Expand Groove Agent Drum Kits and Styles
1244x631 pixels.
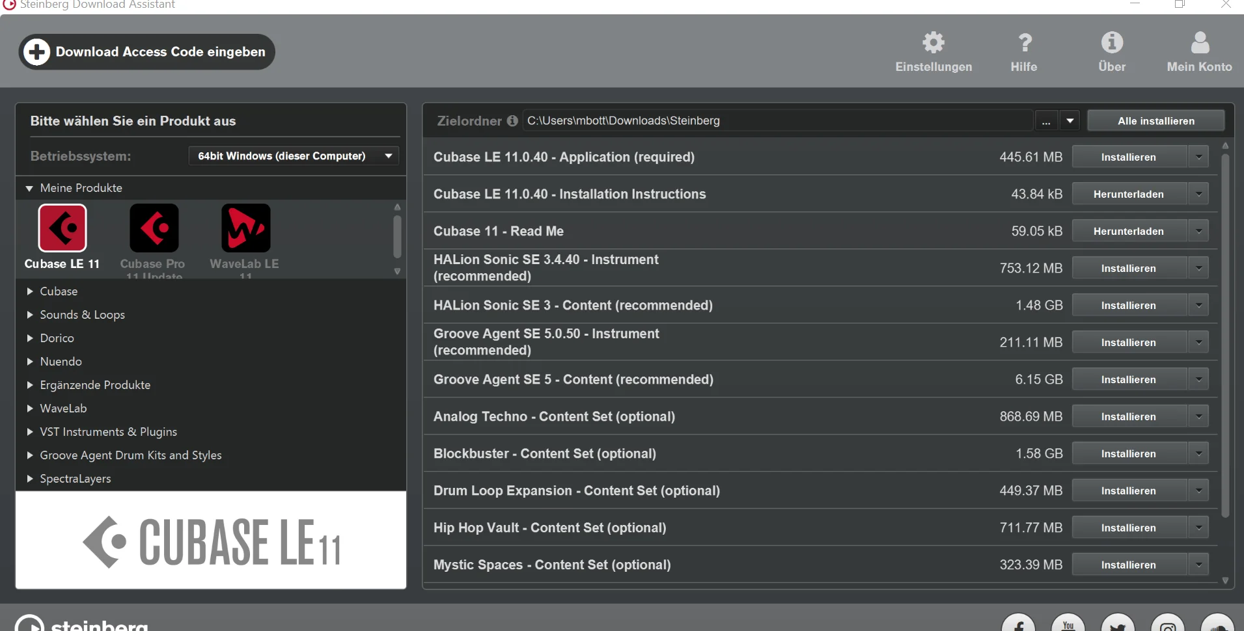click(x=29, y=455)
